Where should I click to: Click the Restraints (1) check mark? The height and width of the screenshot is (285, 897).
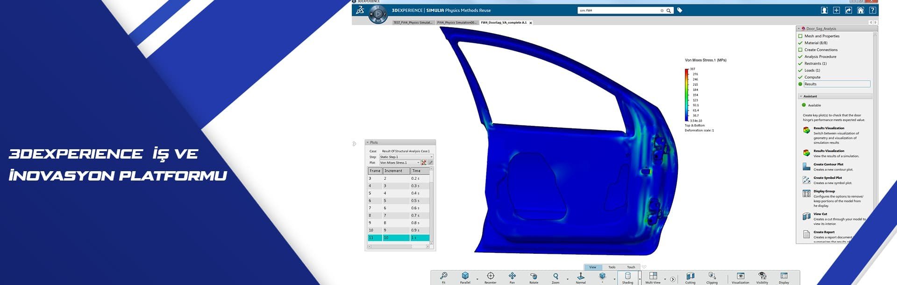(x=800, y=63)
